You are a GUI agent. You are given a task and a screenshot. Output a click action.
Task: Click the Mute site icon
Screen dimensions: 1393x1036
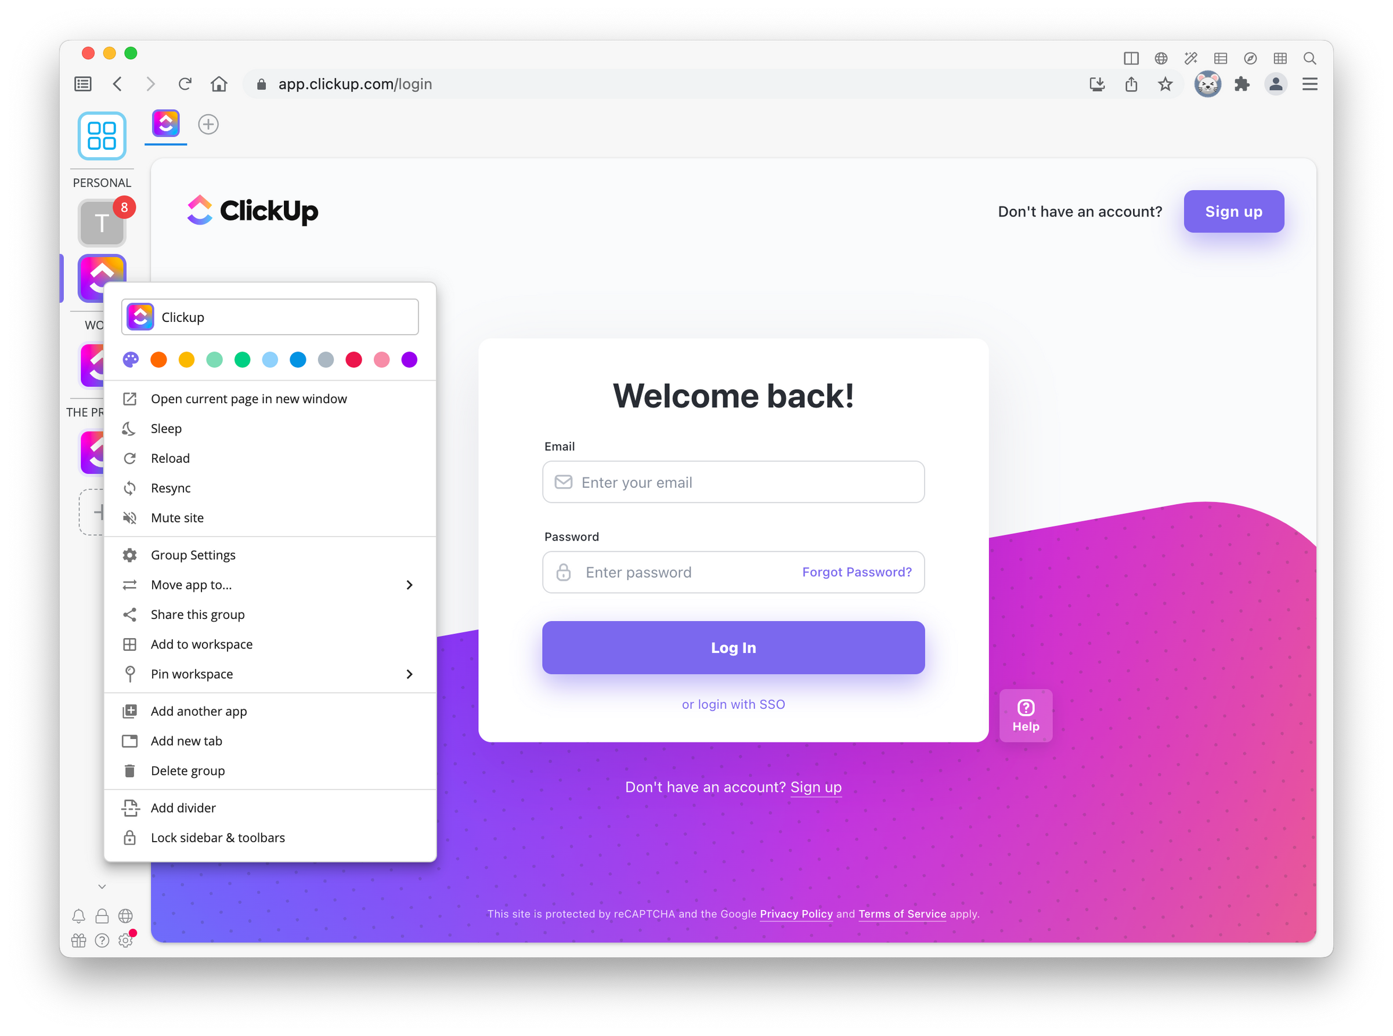pos(129,517)
